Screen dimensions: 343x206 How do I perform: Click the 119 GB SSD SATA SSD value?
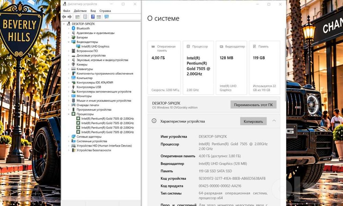click(x=215, y=171)
